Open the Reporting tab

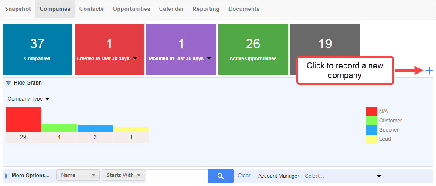click(206, 9)
